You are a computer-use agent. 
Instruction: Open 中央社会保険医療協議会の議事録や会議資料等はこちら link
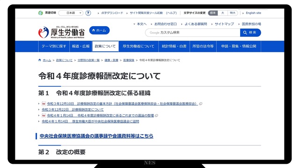[97, 136]
